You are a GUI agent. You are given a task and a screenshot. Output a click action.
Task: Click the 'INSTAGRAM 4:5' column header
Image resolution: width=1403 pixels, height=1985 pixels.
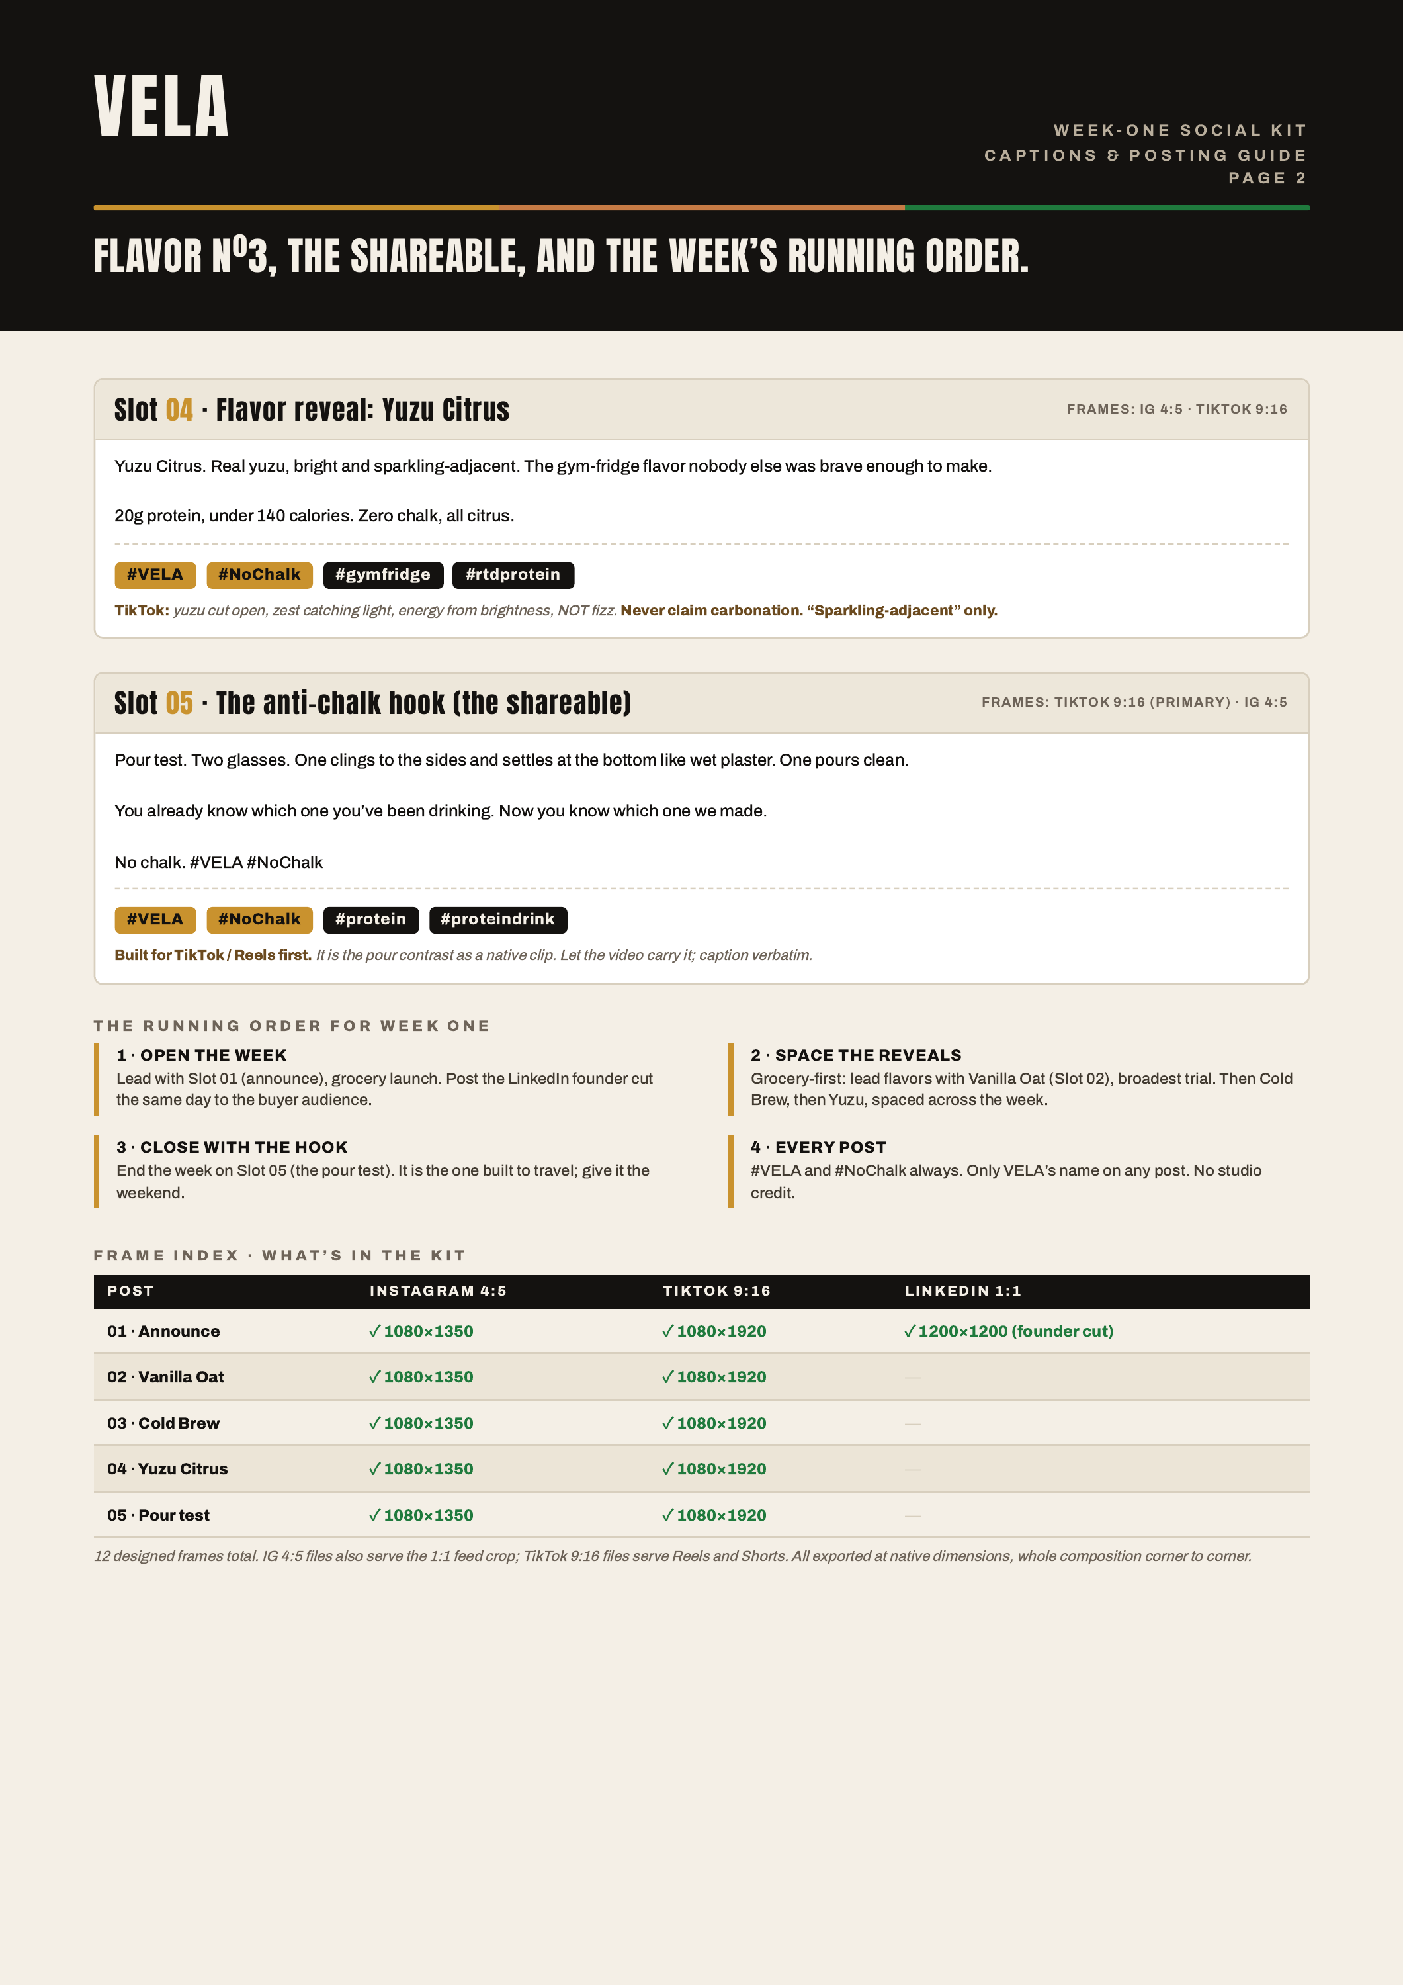[x=439, y=1291]
